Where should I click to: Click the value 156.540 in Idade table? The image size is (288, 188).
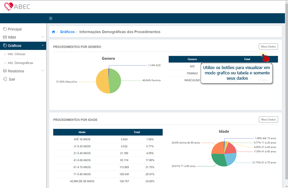click(124, 174)
